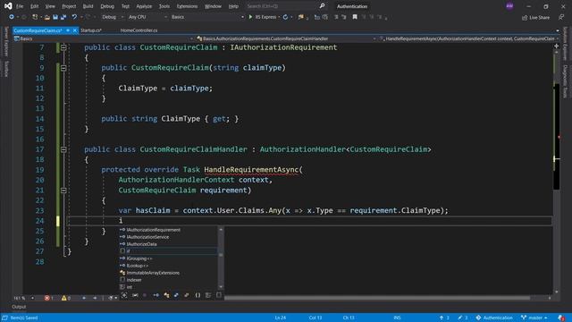The width and height of the screenshot is (572, 322).
Task: Open the Debug configuration dropdown
Action: click(112, 17)
